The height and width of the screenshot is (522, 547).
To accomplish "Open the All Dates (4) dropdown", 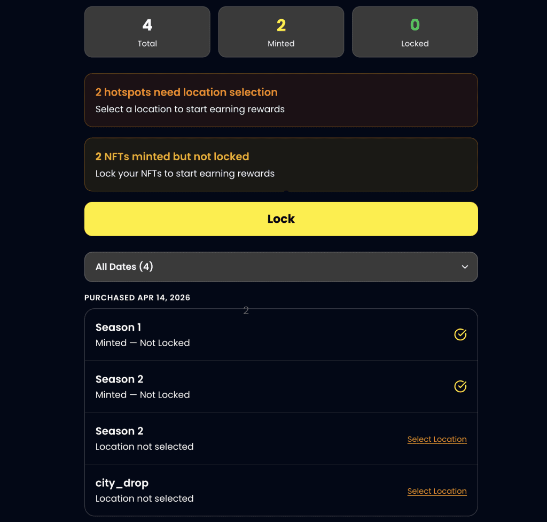I will (x=280, y=267).
